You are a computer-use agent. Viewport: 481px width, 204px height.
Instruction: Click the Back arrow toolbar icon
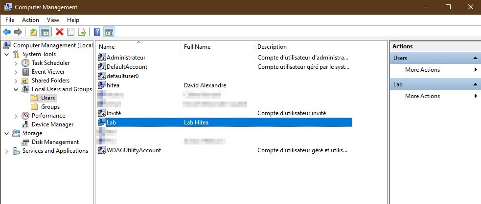pyautogui.click(x=7, y=32)
